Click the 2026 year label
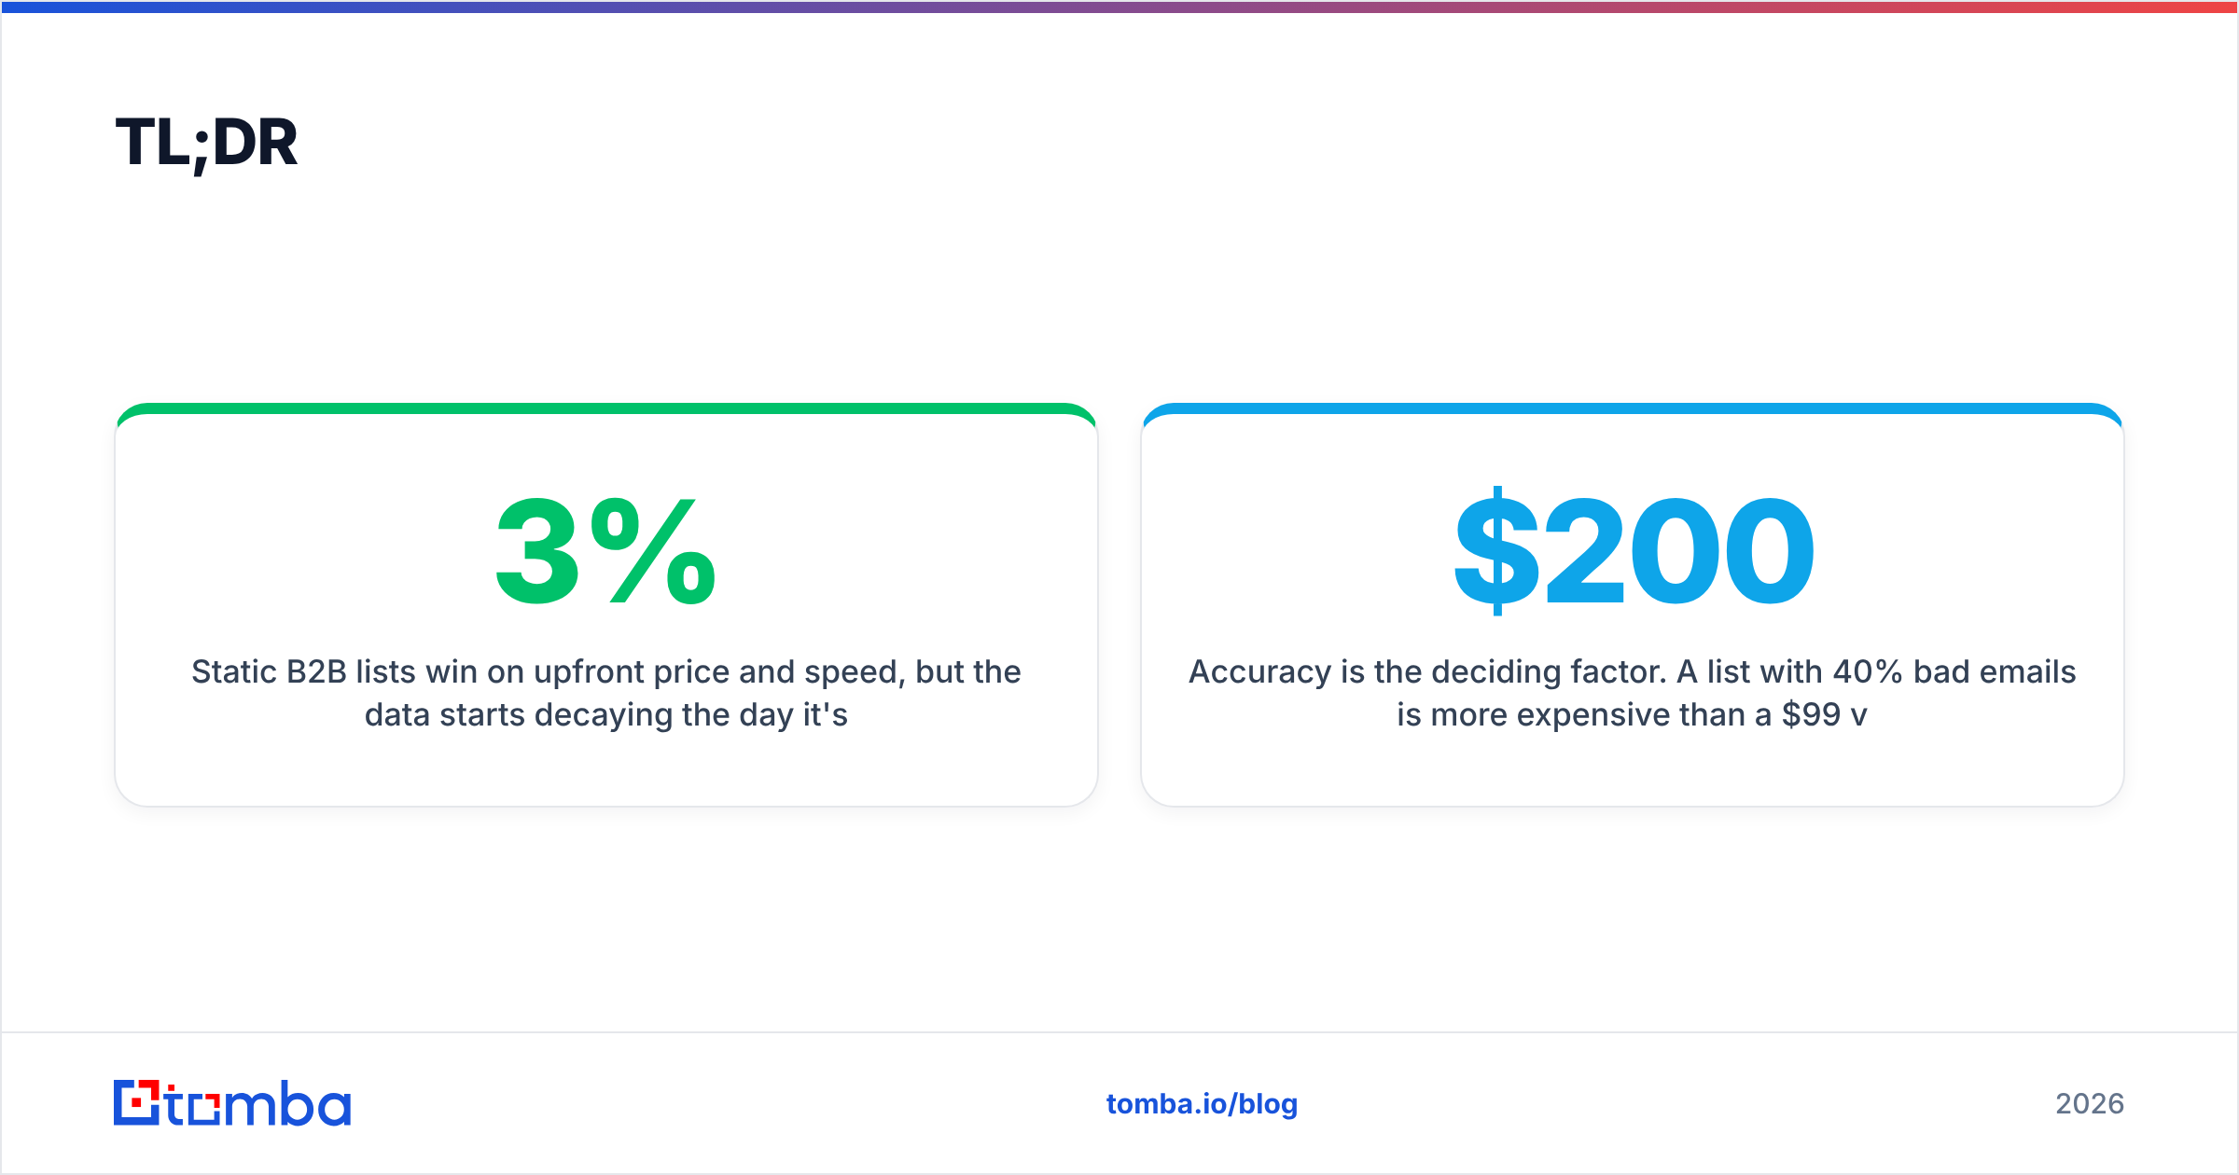 tap(2090, 1104)
